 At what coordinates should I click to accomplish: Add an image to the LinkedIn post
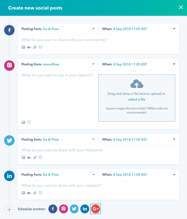(23, 193)
